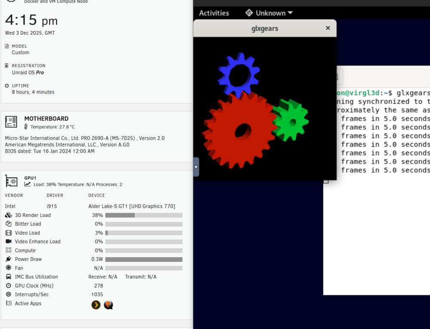
Task: Click the terminal prompt line with glxgears command
Action: click(383, 93)
